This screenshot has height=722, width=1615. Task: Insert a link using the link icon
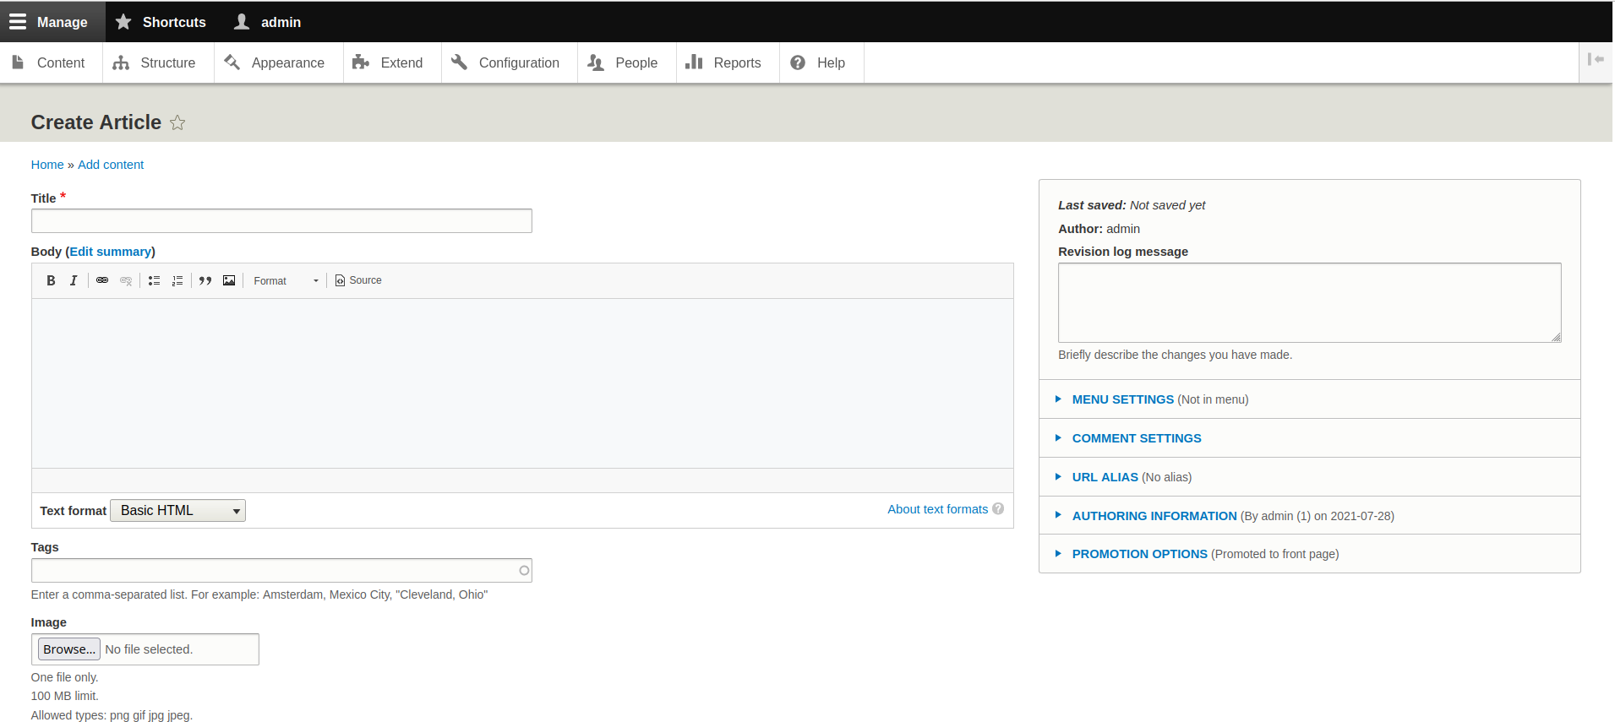(102, 280)
